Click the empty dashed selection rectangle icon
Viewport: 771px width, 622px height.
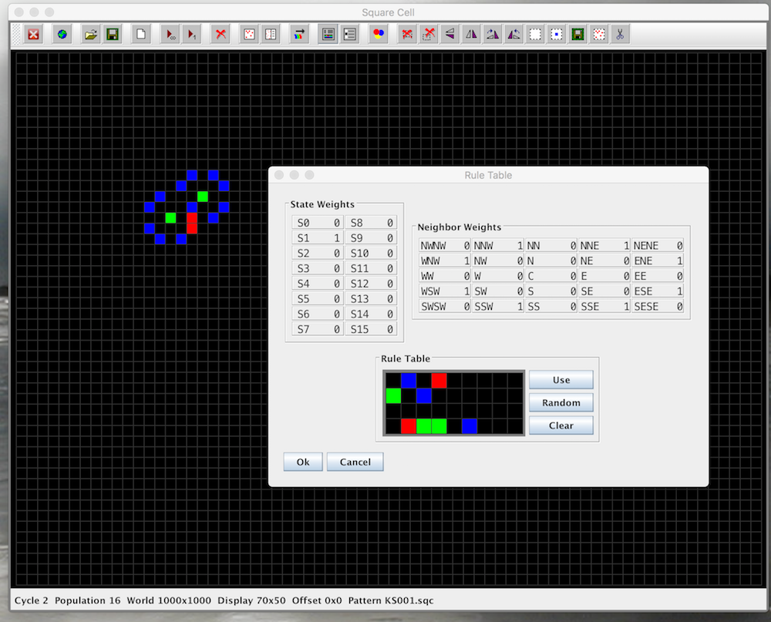point(535,35)
